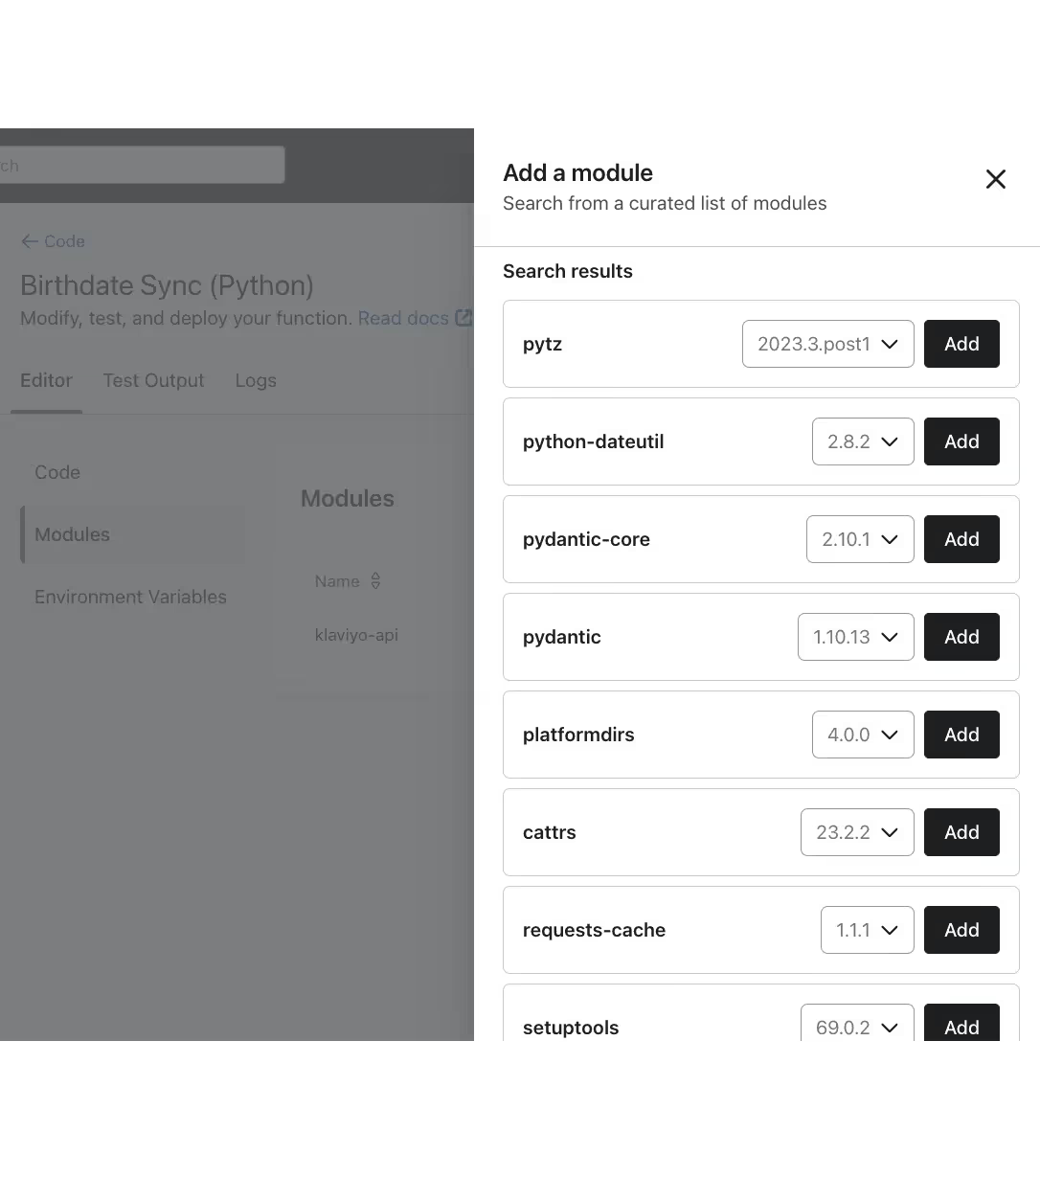1040x1199 pixels.
Task: Open the Read docs external link icon
Action: point(463,318)
